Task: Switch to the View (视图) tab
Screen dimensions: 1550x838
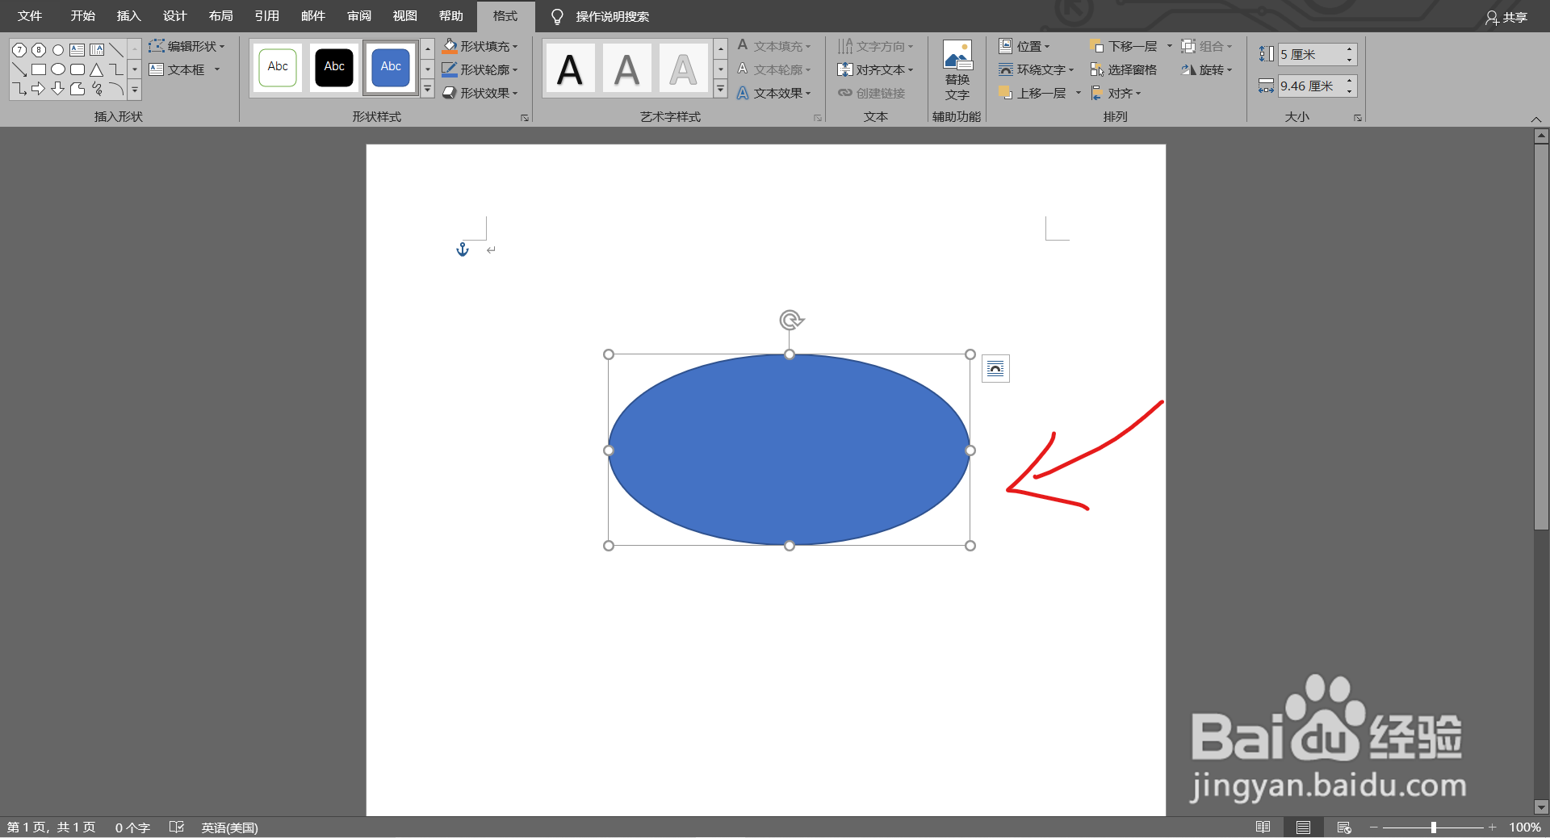Action: coord(405,16)
